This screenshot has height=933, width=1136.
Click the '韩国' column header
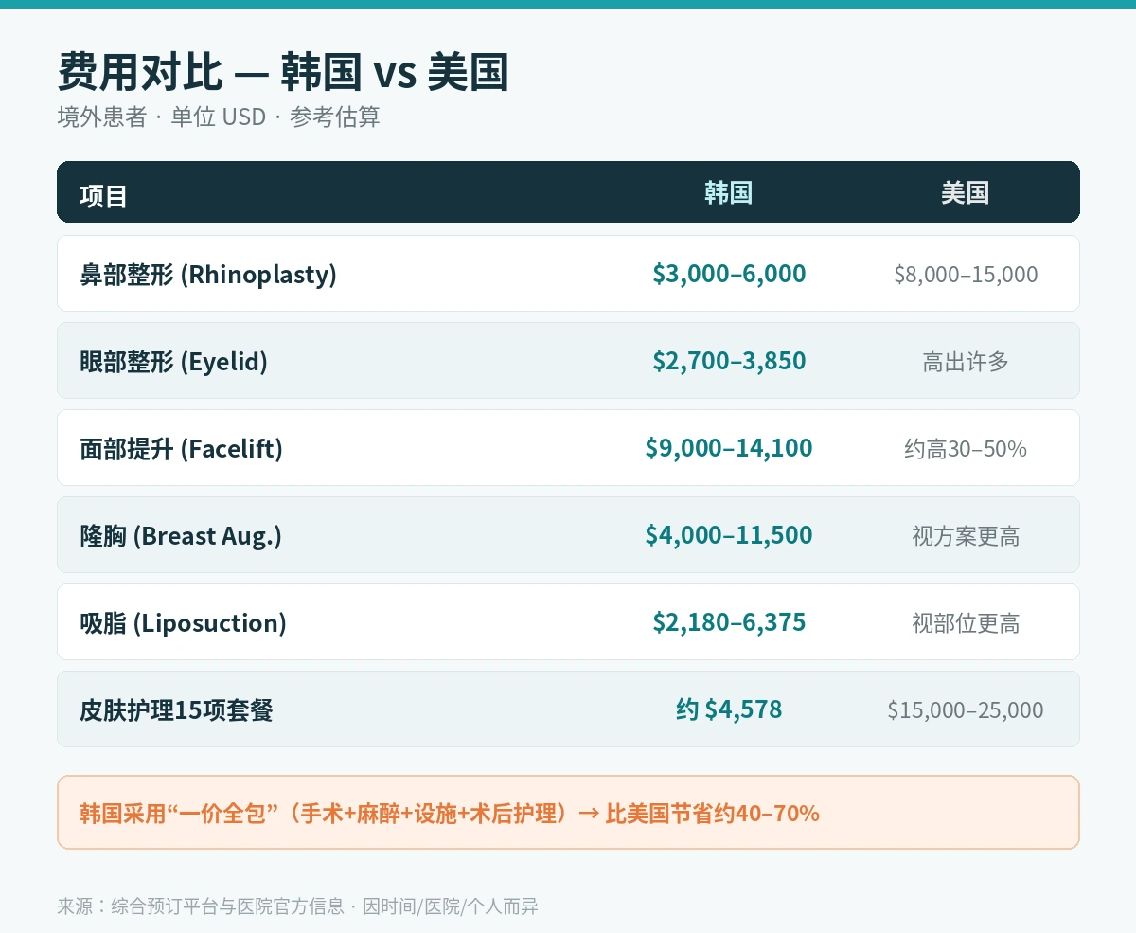[728, 193]
